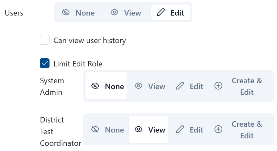Click the pencil icon in Users row
277x151 pixels.
coord(161,13)
